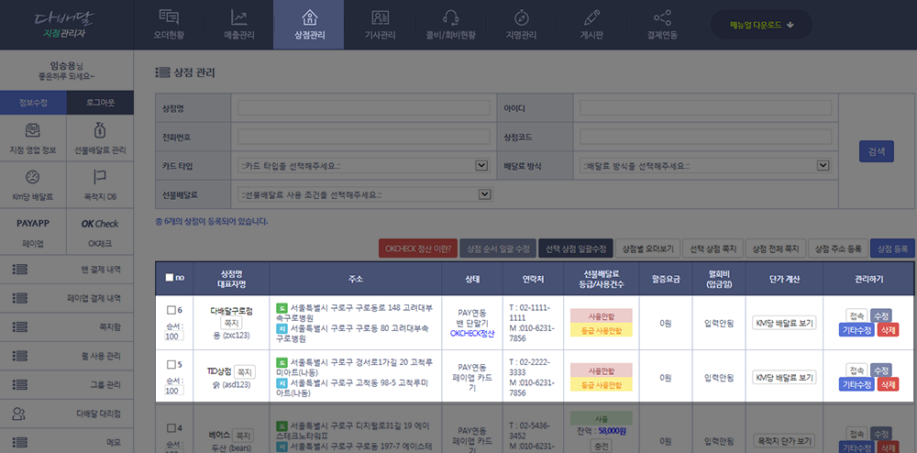The width and height of the screenshot is (917, 453).
Task: Click list icon beside 밴 결제 내역
Action: click(x=19, y=270)
